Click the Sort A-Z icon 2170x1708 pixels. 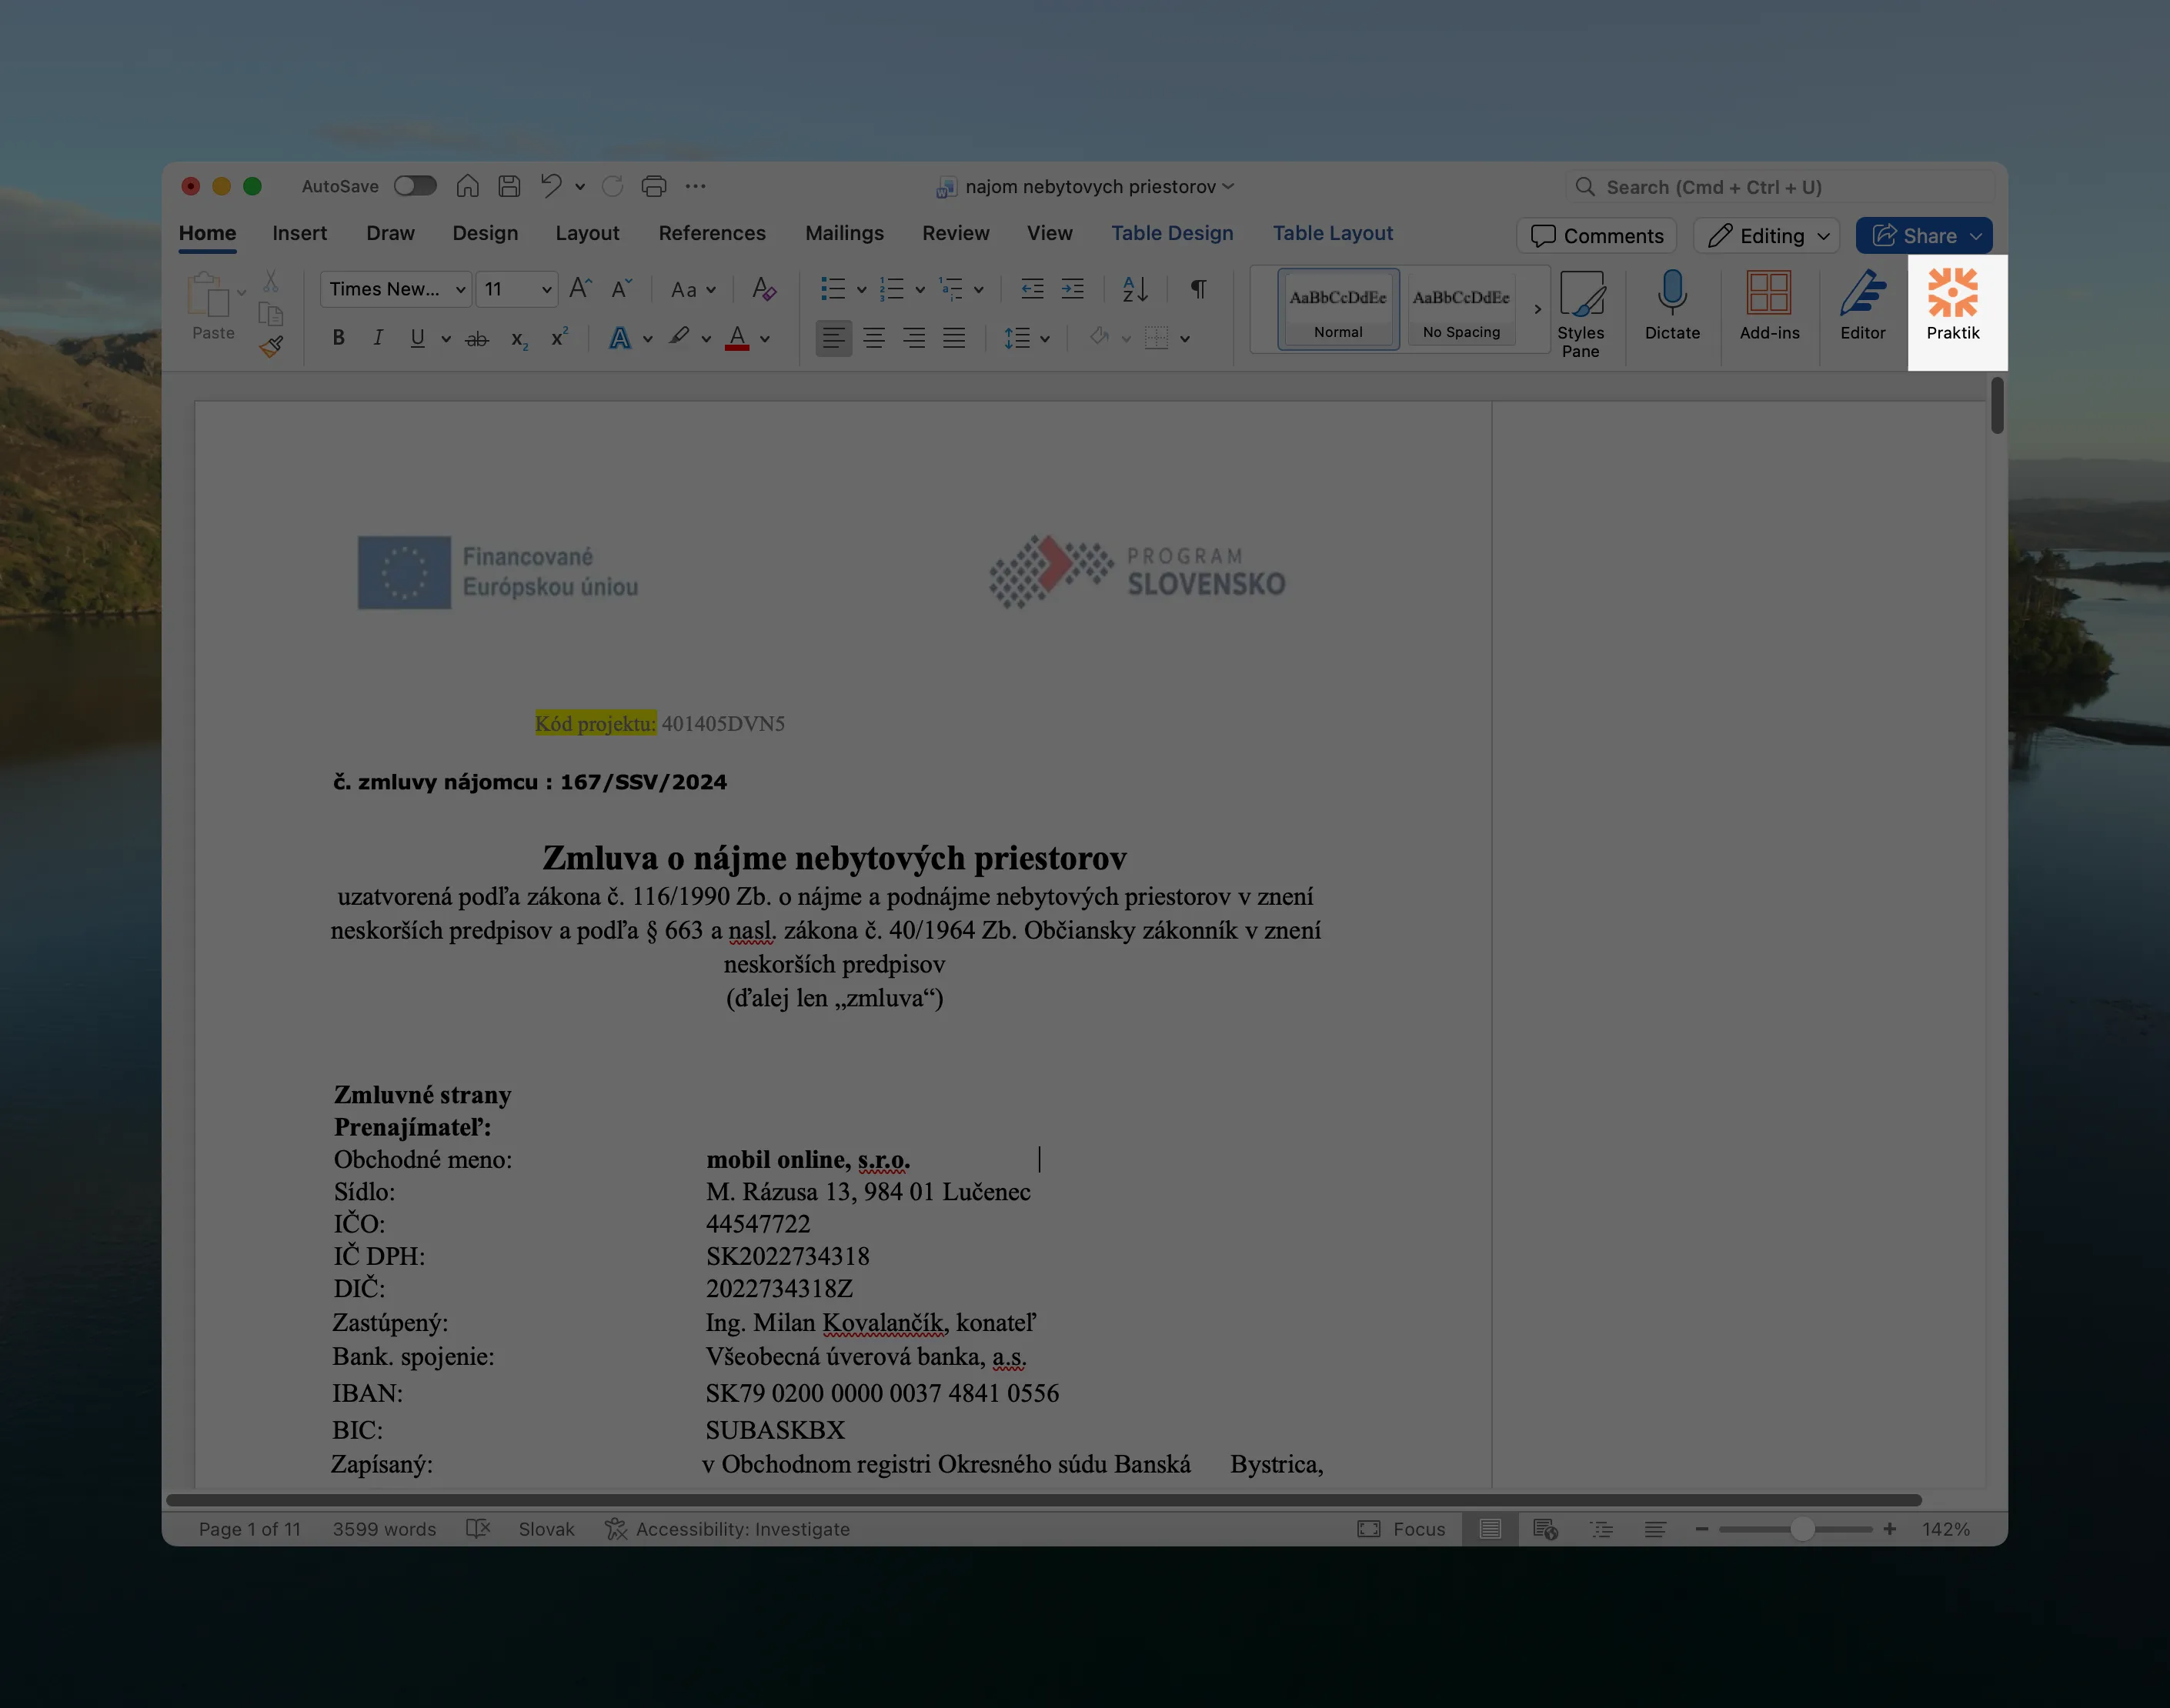pyautogui.click(x=1135, y=290)
